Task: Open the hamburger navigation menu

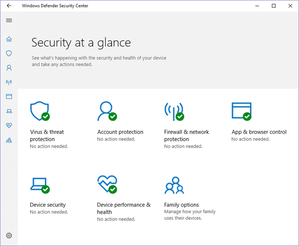Action: (x=9, y=20)
